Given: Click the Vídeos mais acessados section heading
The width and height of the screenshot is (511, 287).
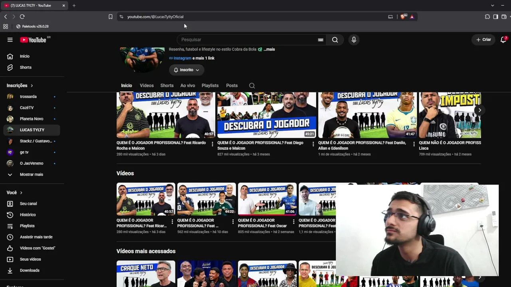Looking at the screenshot, I should (x=146, y=251).
